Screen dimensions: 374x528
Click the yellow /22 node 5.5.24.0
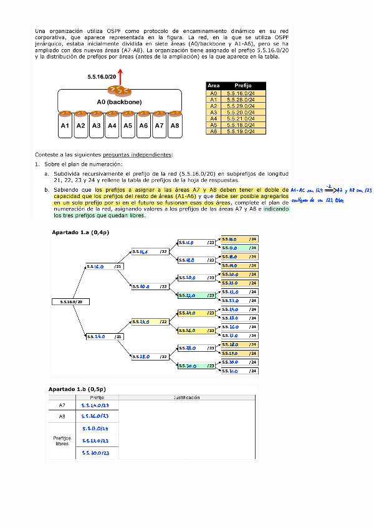[150, 321]
